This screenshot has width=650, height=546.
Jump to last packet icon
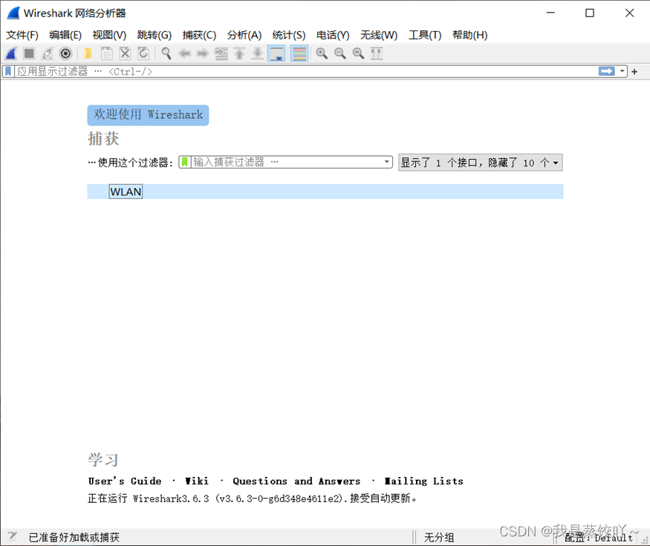pyautogui.click(x=258, y=53)
